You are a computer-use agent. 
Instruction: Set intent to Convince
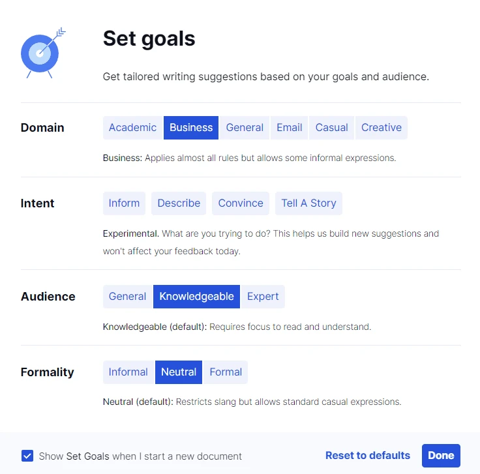tap(241, 203)
